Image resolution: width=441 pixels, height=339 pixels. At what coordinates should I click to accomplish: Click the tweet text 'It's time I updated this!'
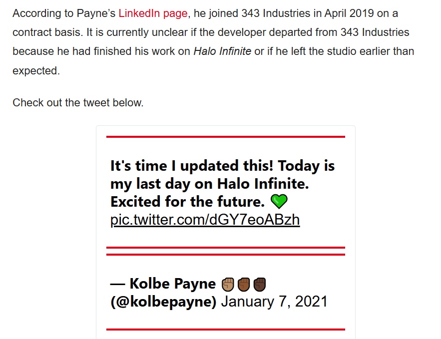tap(191, 166)
